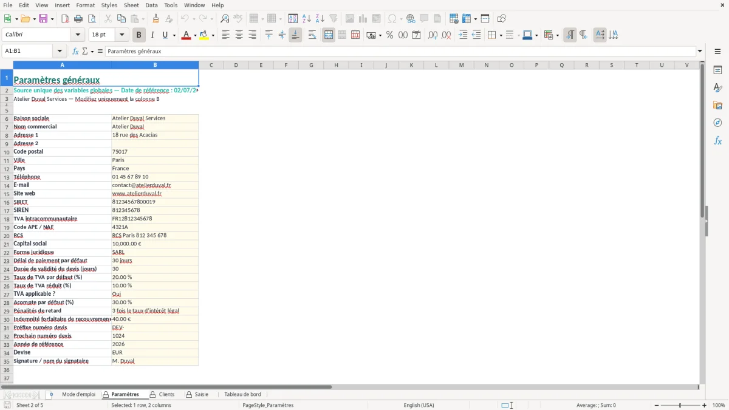This screenshot has height=410, width=729.
Task: Open Headers and Footers icon
Action: (x=437, y=19)
